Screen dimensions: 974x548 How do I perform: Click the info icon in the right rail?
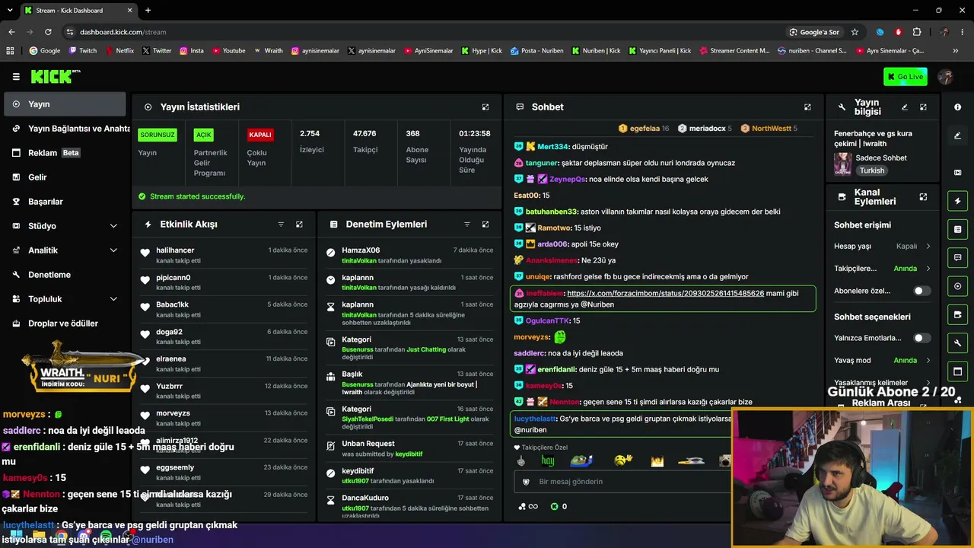[x=957, y=107]
